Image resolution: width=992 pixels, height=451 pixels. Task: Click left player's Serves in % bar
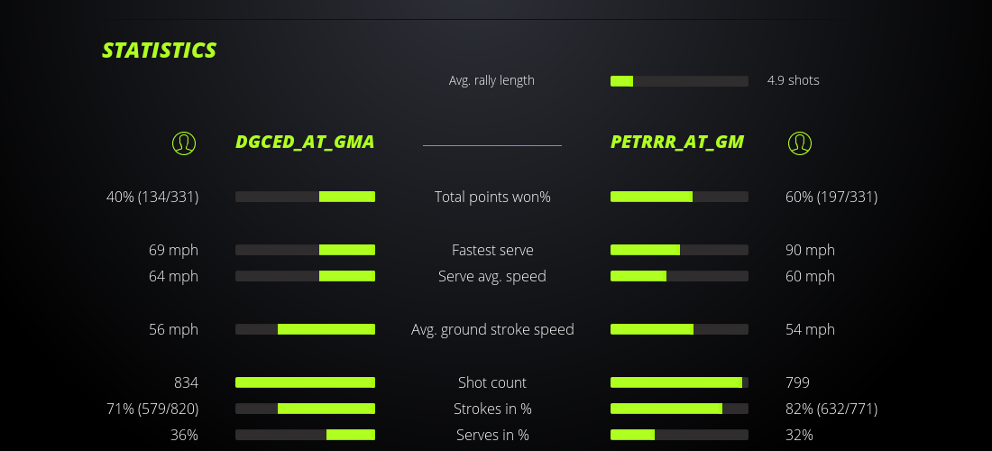pos(305,435)
